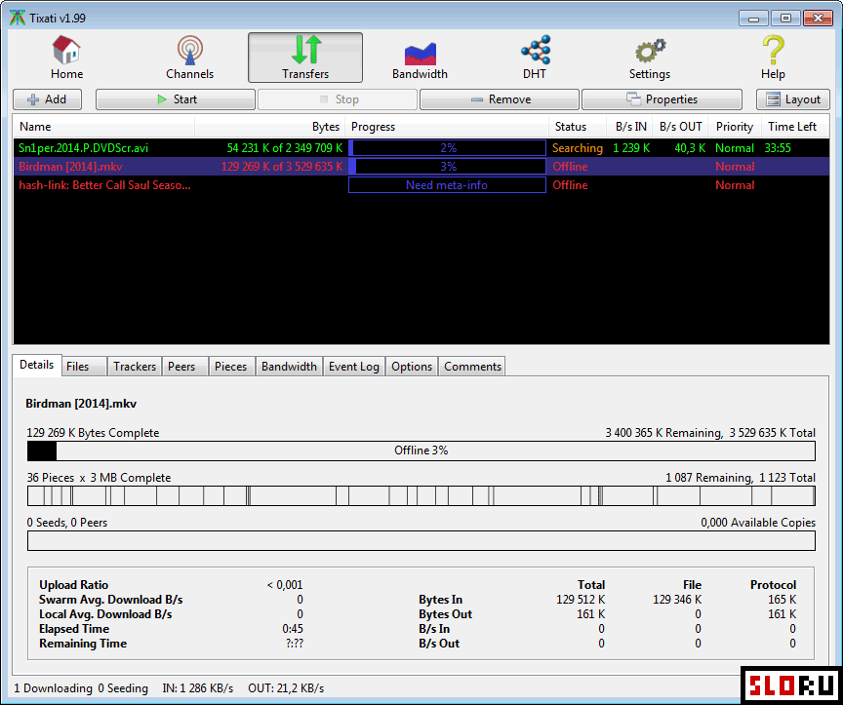Open the Peers tab
Viewport: 843px width, 705px height.
181,367
